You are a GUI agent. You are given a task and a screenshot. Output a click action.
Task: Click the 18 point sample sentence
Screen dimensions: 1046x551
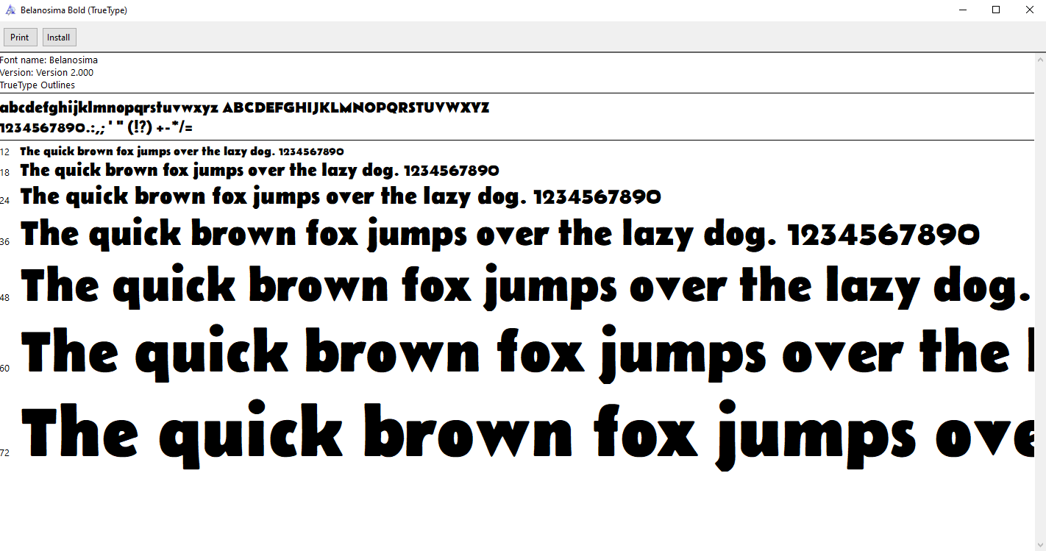pyautogui.click(x=259, y=171)
